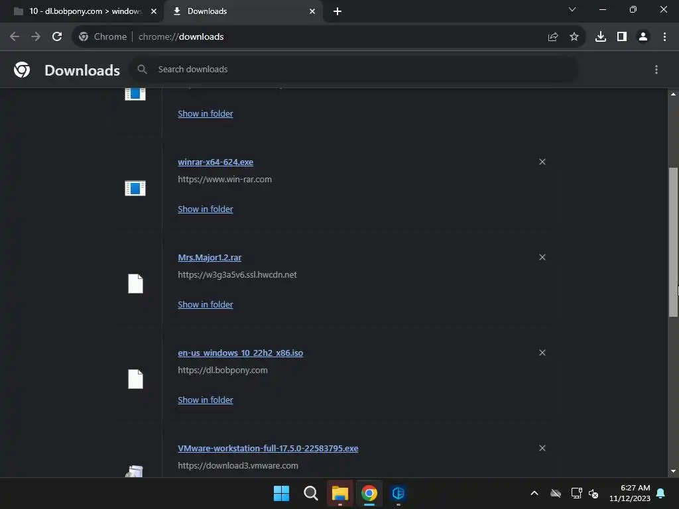Open VMware-workstation-full-17.5.0-22583795.exe link

[268, 449]
